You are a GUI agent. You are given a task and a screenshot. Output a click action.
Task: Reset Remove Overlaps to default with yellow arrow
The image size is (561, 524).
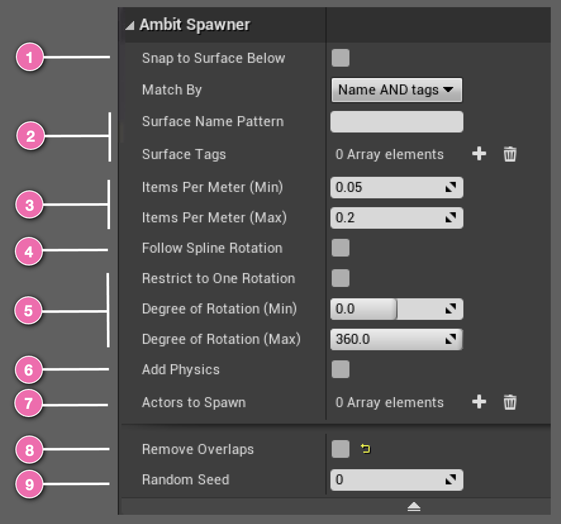pos(365,449)
